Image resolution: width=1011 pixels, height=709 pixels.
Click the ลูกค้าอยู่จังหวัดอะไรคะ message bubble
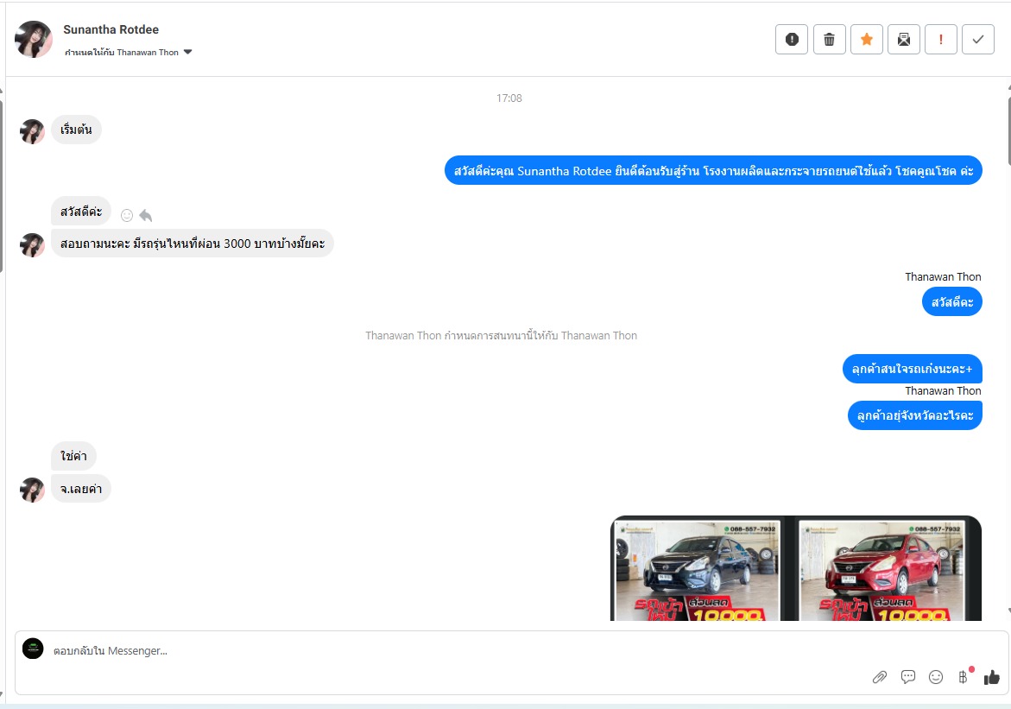(x=914, y=415)
